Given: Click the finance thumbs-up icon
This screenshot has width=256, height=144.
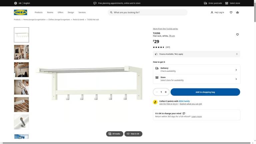Looking at the screenshot, I should 156,54.
